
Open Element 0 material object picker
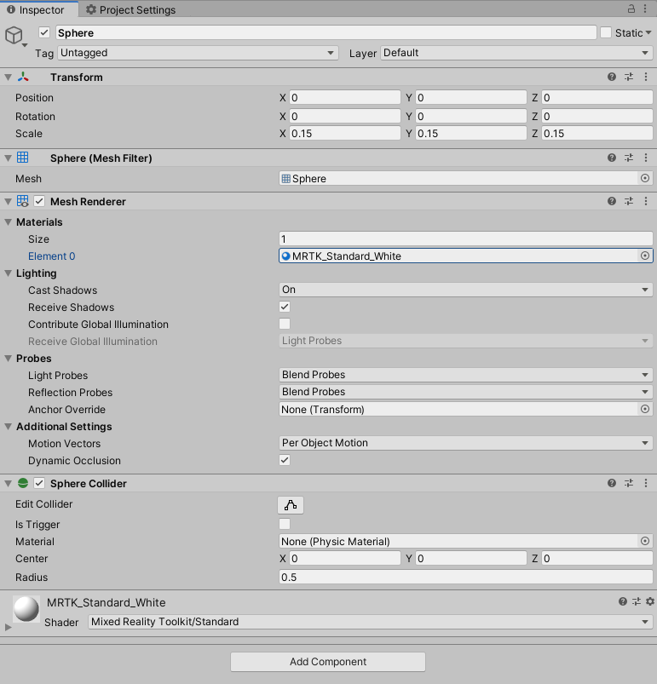tap(645, 256)
